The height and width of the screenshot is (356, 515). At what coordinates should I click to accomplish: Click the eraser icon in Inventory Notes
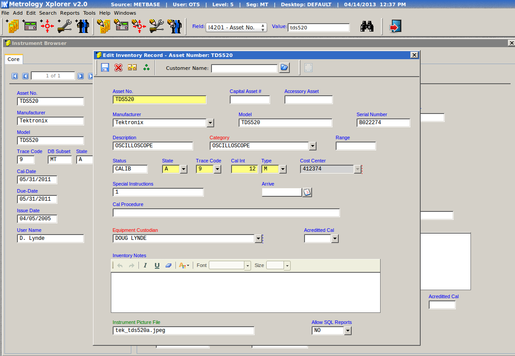pyautogui.click(x=168, y=265)
